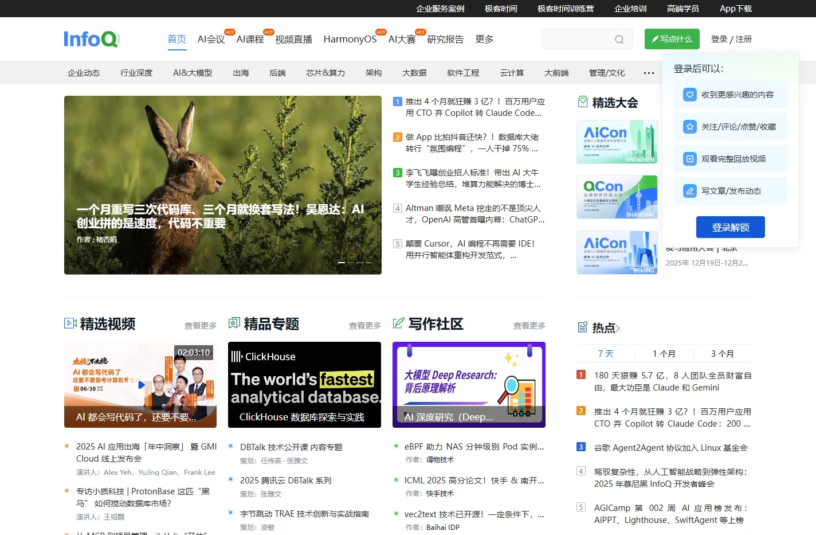Open 高端学员 top bar link

click(683, 9)
